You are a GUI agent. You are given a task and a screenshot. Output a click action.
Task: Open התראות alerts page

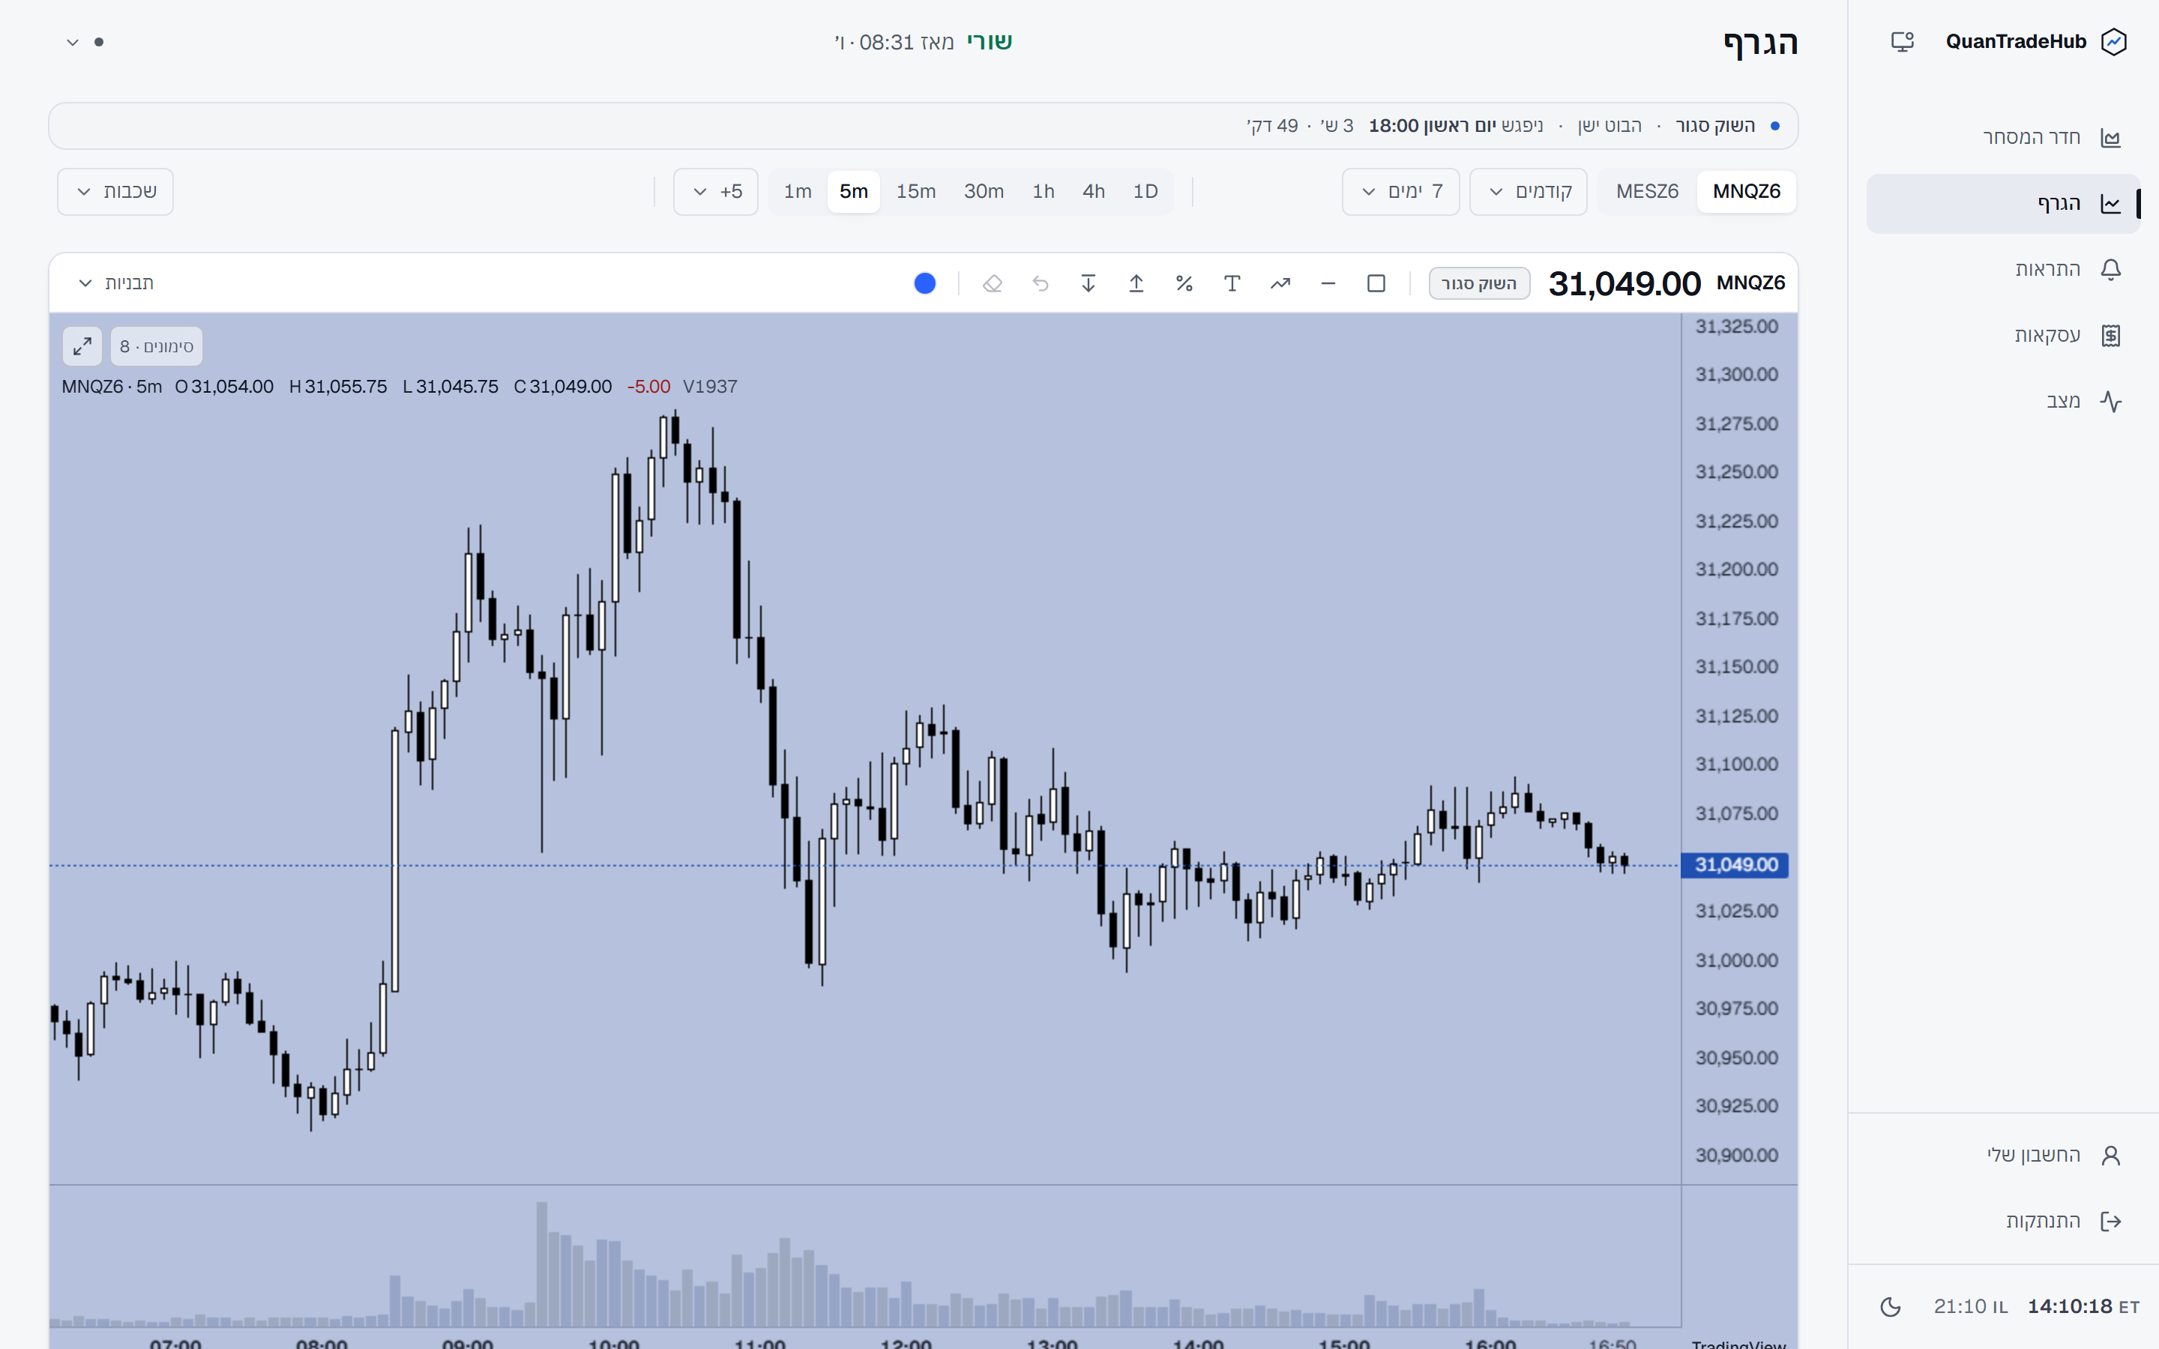click(x=2003, y=270)
